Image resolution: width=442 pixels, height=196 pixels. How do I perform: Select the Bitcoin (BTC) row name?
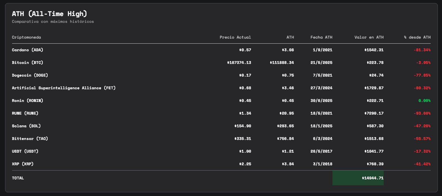27,63
